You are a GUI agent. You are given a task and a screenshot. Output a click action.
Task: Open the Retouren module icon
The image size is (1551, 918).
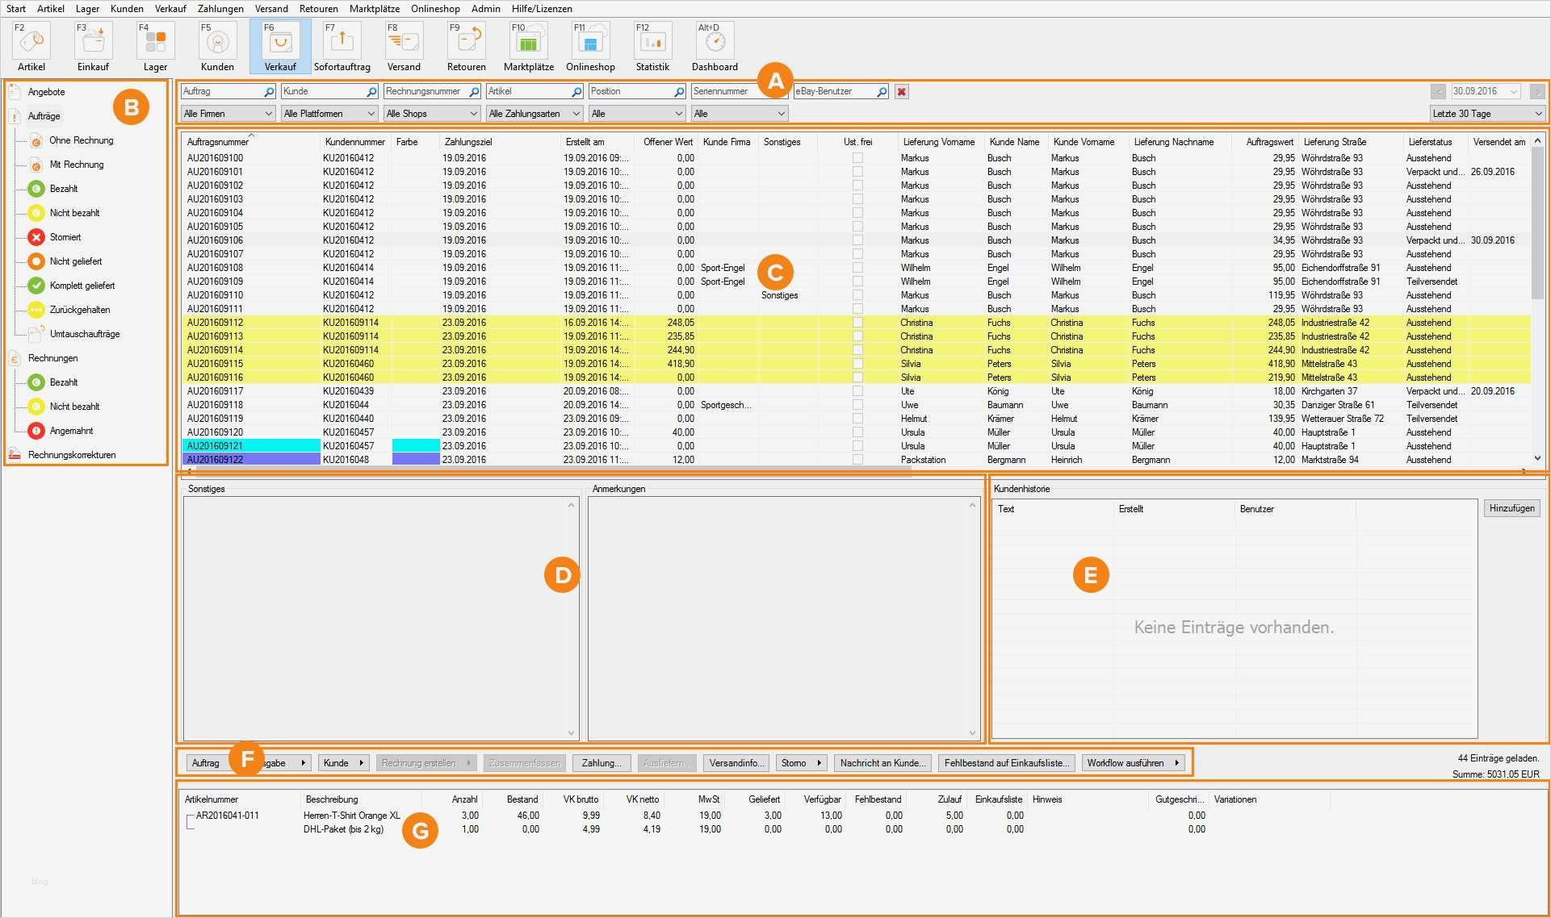(x=466, y=44)
